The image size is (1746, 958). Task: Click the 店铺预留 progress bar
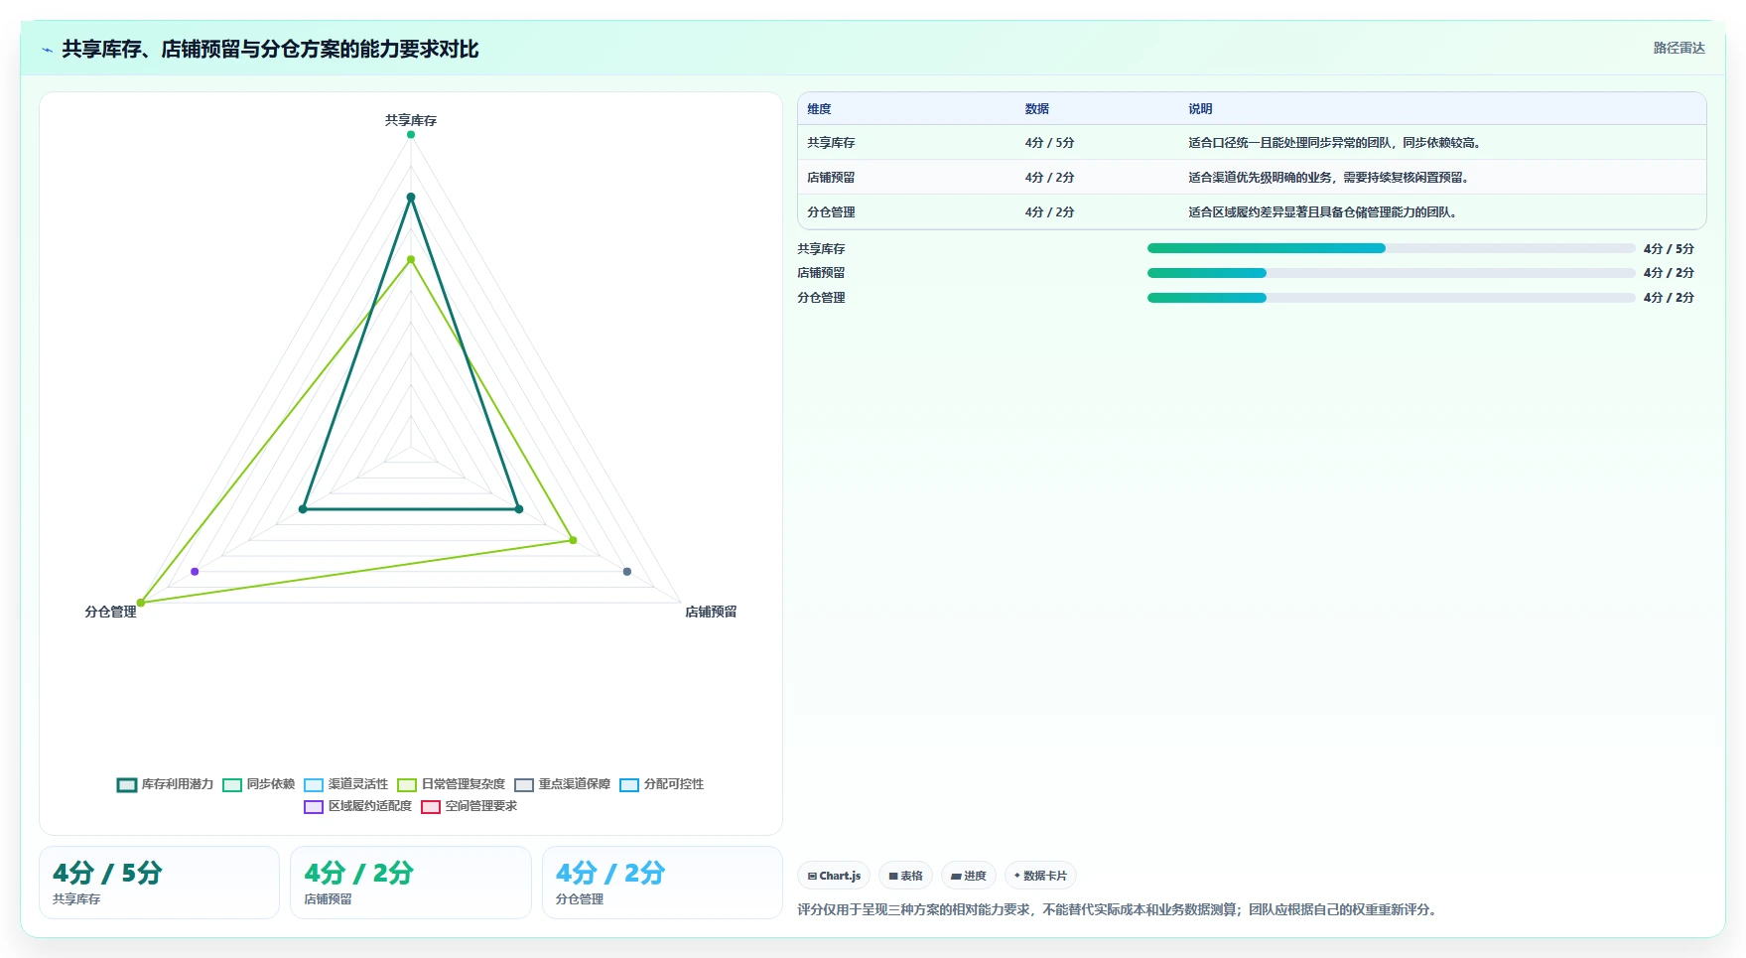[1391, 273]
